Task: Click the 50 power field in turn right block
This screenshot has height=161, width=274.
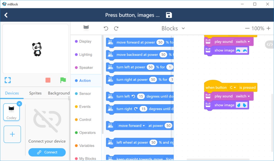Action: (x=153, y=80)
